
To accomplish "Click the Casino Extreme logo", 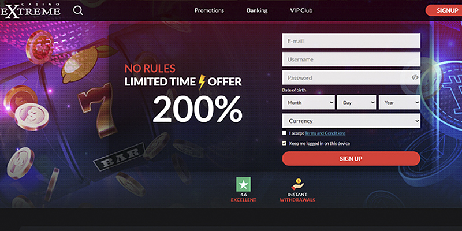I will click(x=31, y=10).
